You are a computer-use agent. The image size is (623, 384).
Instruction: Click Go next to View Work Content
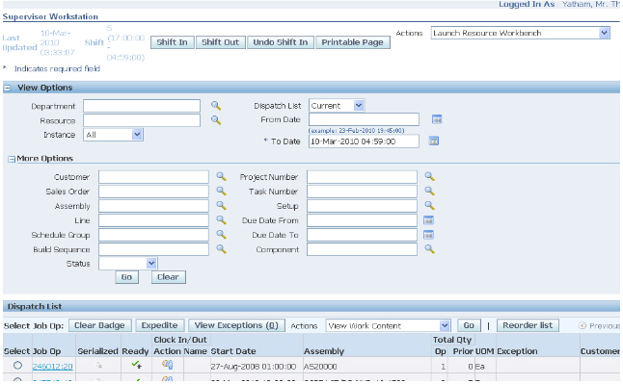pos(469,325)
